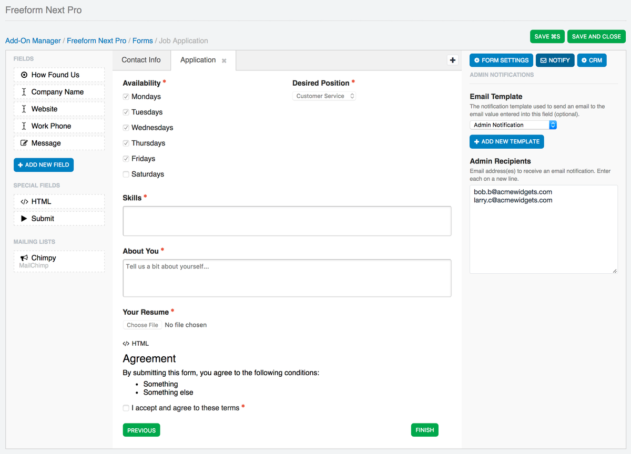Click Add New Template button
The height and width of the screenshot is (454, 631).
(507, 142)
